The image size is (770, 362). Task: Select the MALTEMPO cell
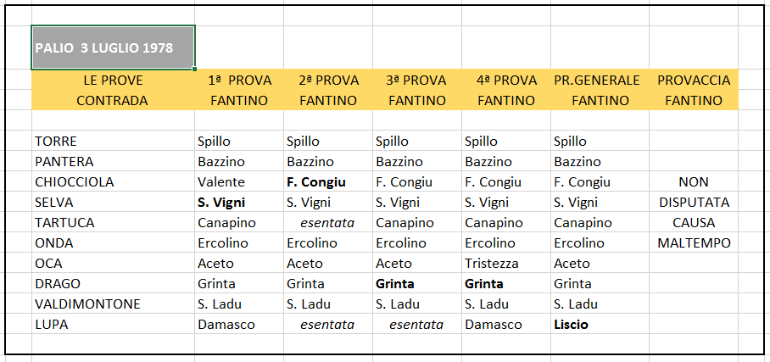[x=694, y=243]
